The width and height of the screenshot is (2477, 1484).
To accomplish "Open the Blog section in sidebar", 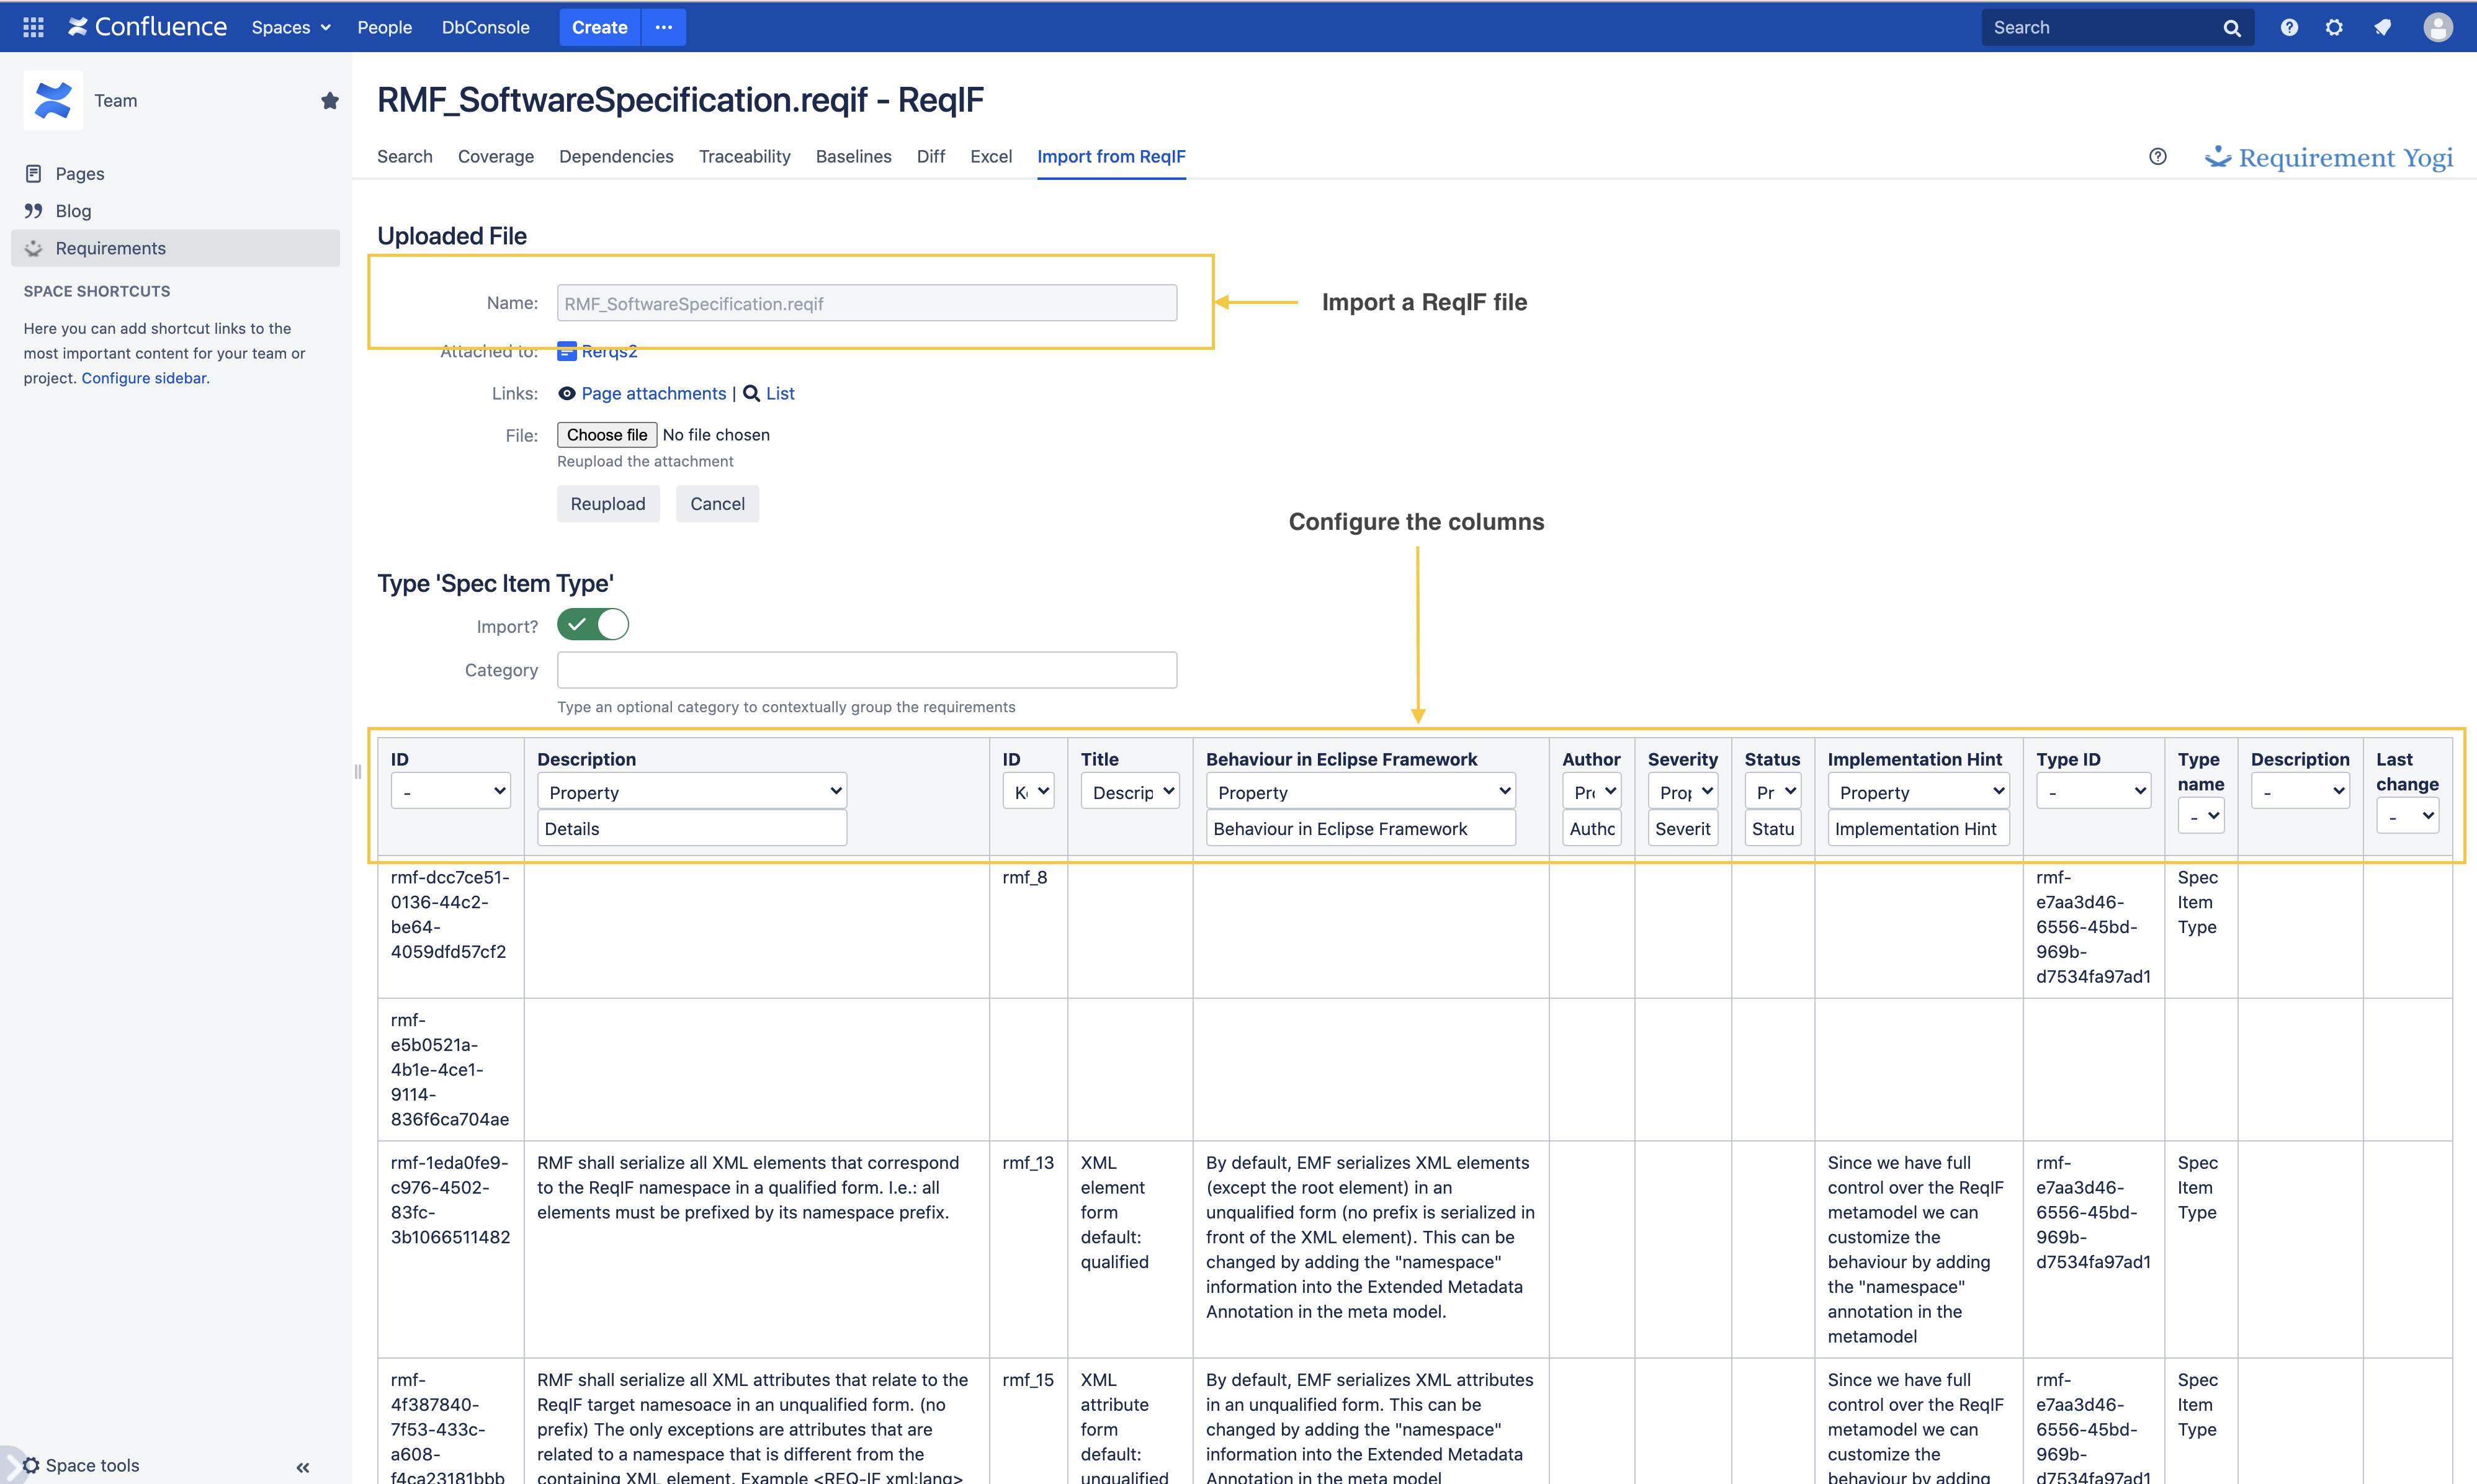I will [x=73, y=211].
